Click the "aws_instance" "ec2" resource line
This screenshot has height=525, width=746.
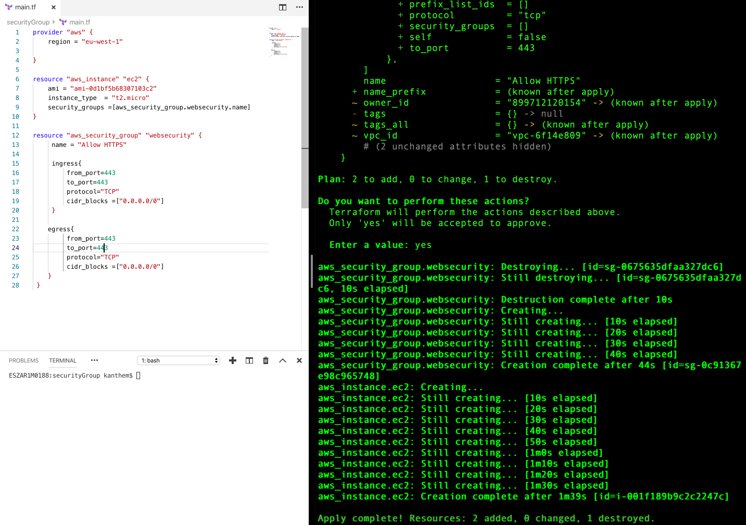coord(91,79)
